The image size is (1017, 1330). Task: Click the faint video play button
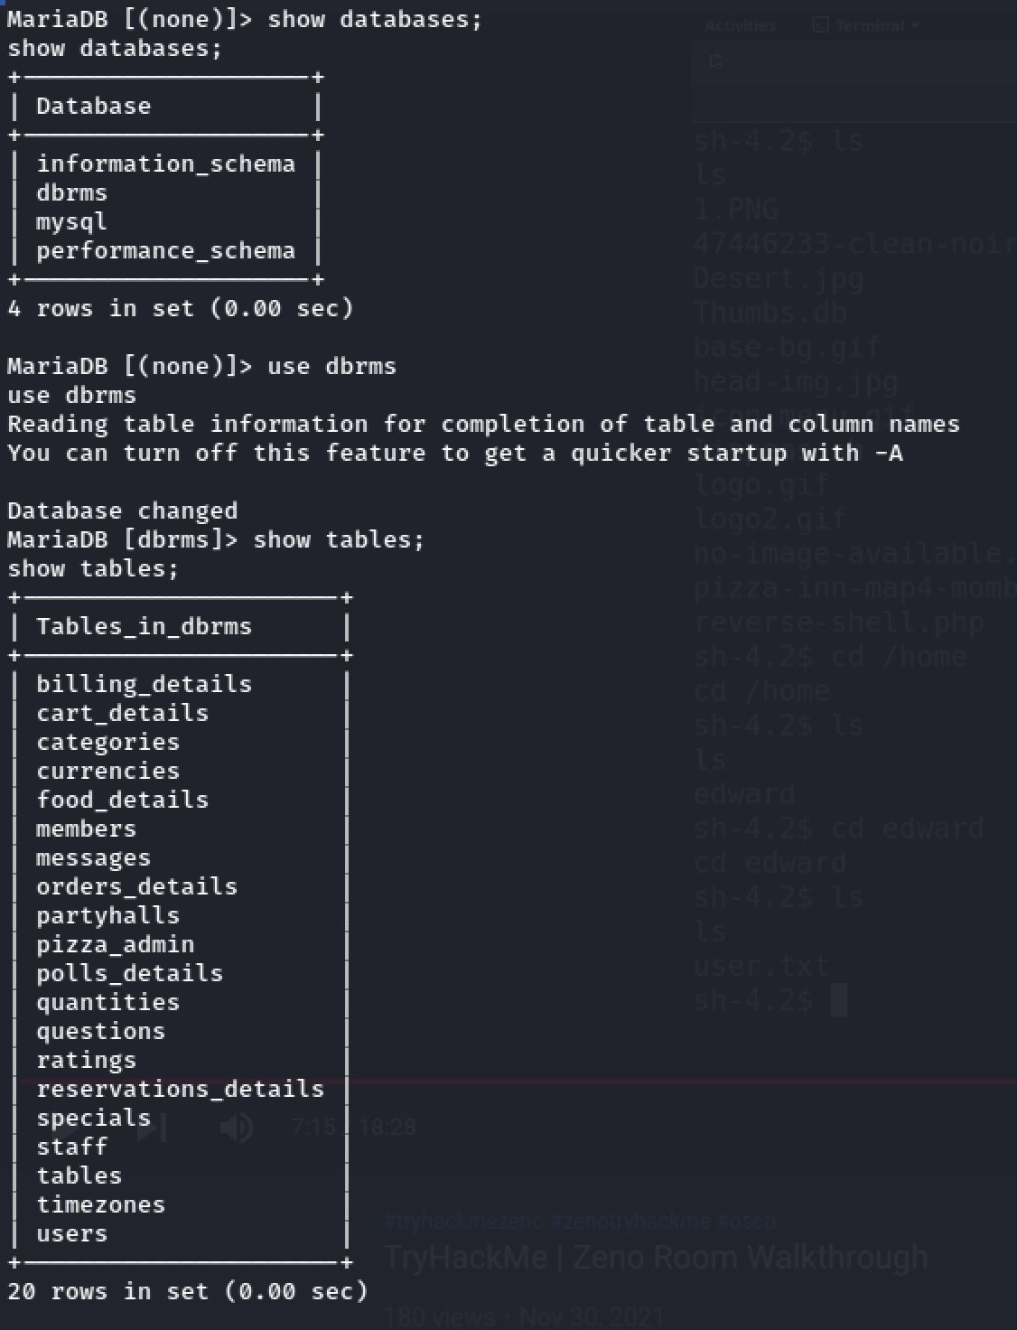(x=61, y=1126)
